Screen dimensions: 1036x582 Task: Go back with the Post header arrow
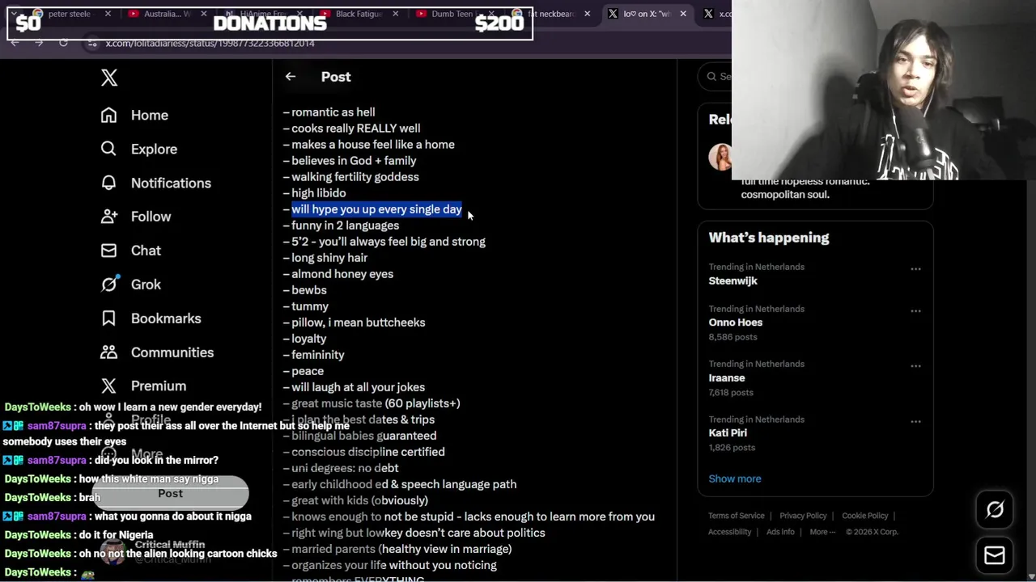pyautogui.click(x=291, y=77)
